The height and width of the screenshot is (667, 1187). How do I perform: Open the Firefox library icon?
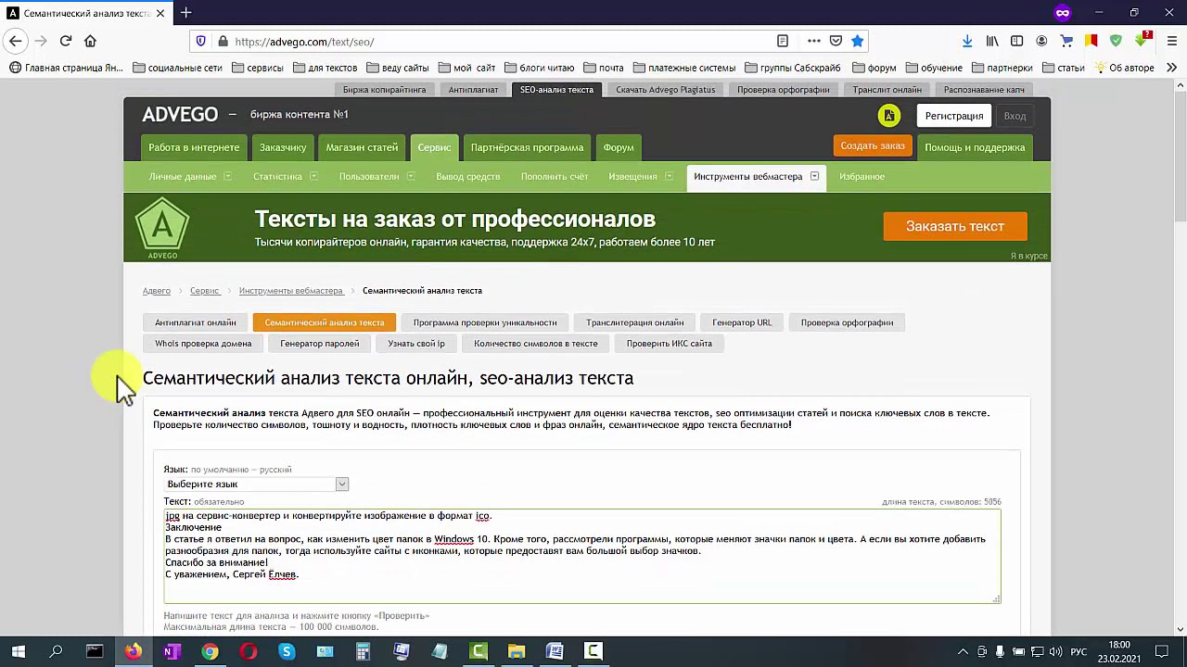pyautogui.click(x=992, y=41)
